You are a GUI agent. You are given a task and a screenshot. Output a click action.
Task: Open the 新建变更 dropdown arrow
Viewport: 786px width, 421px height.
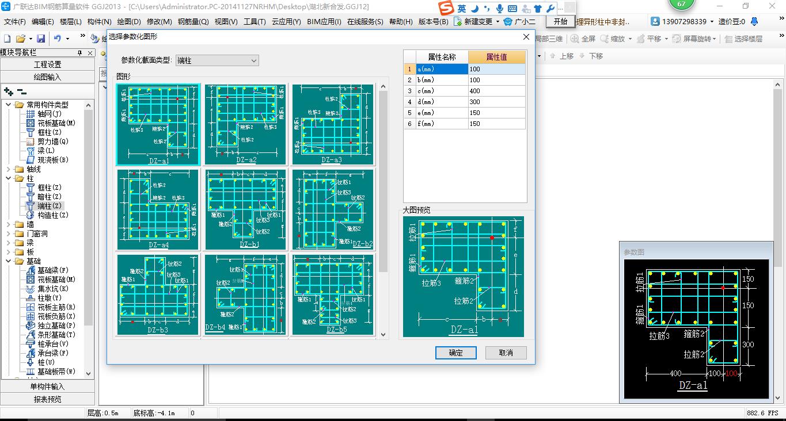pyautogui.click(x=498, y=22)
